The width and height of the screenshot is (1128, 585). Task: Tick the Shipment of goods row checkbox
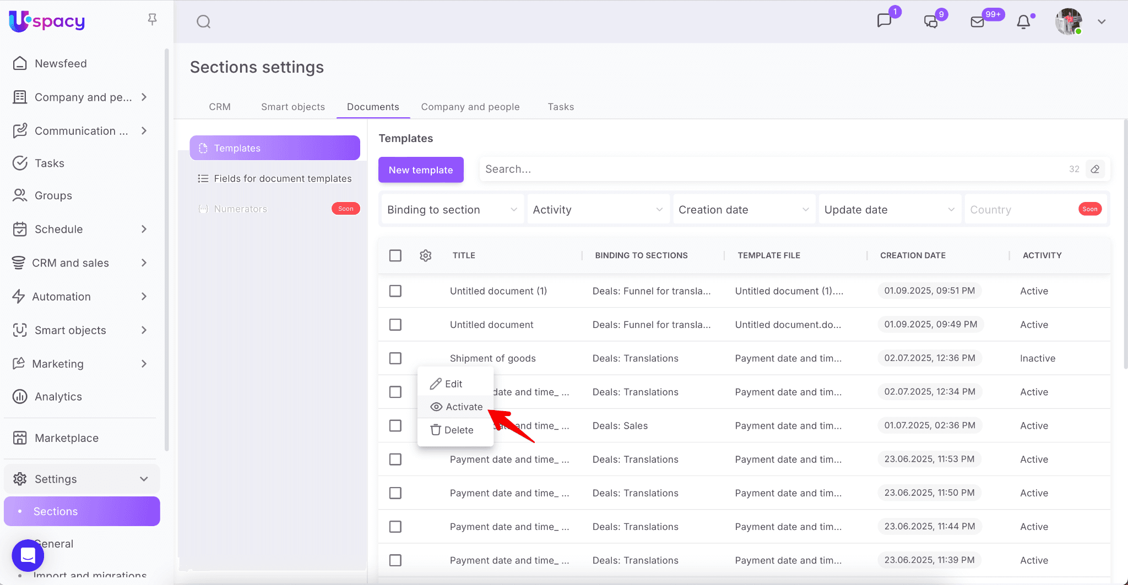395,358
